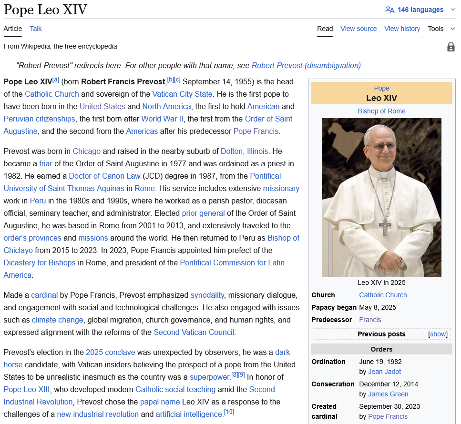This screenshot has height=424, width=461.
Task: Open the Second Vatican Council link
Action: 194,332
